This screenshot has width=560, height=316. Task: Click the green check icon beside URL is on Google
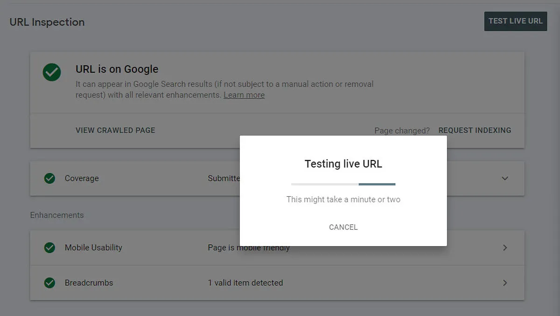[51, 73]
